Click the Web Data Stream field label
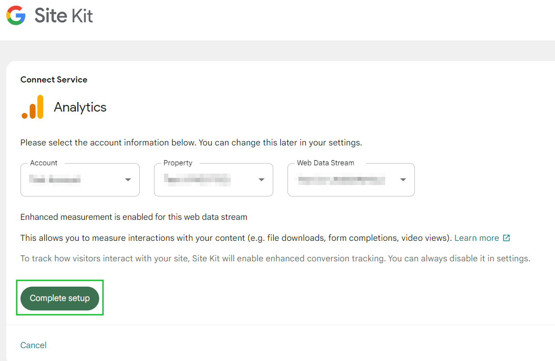Viewport: 555px width, 361px height. pos(326,163)
